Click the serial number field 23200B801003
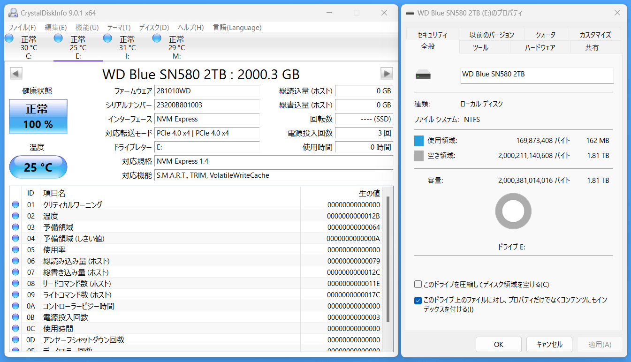The width and height of the screenshot is (631, 362). coord(207,105)
